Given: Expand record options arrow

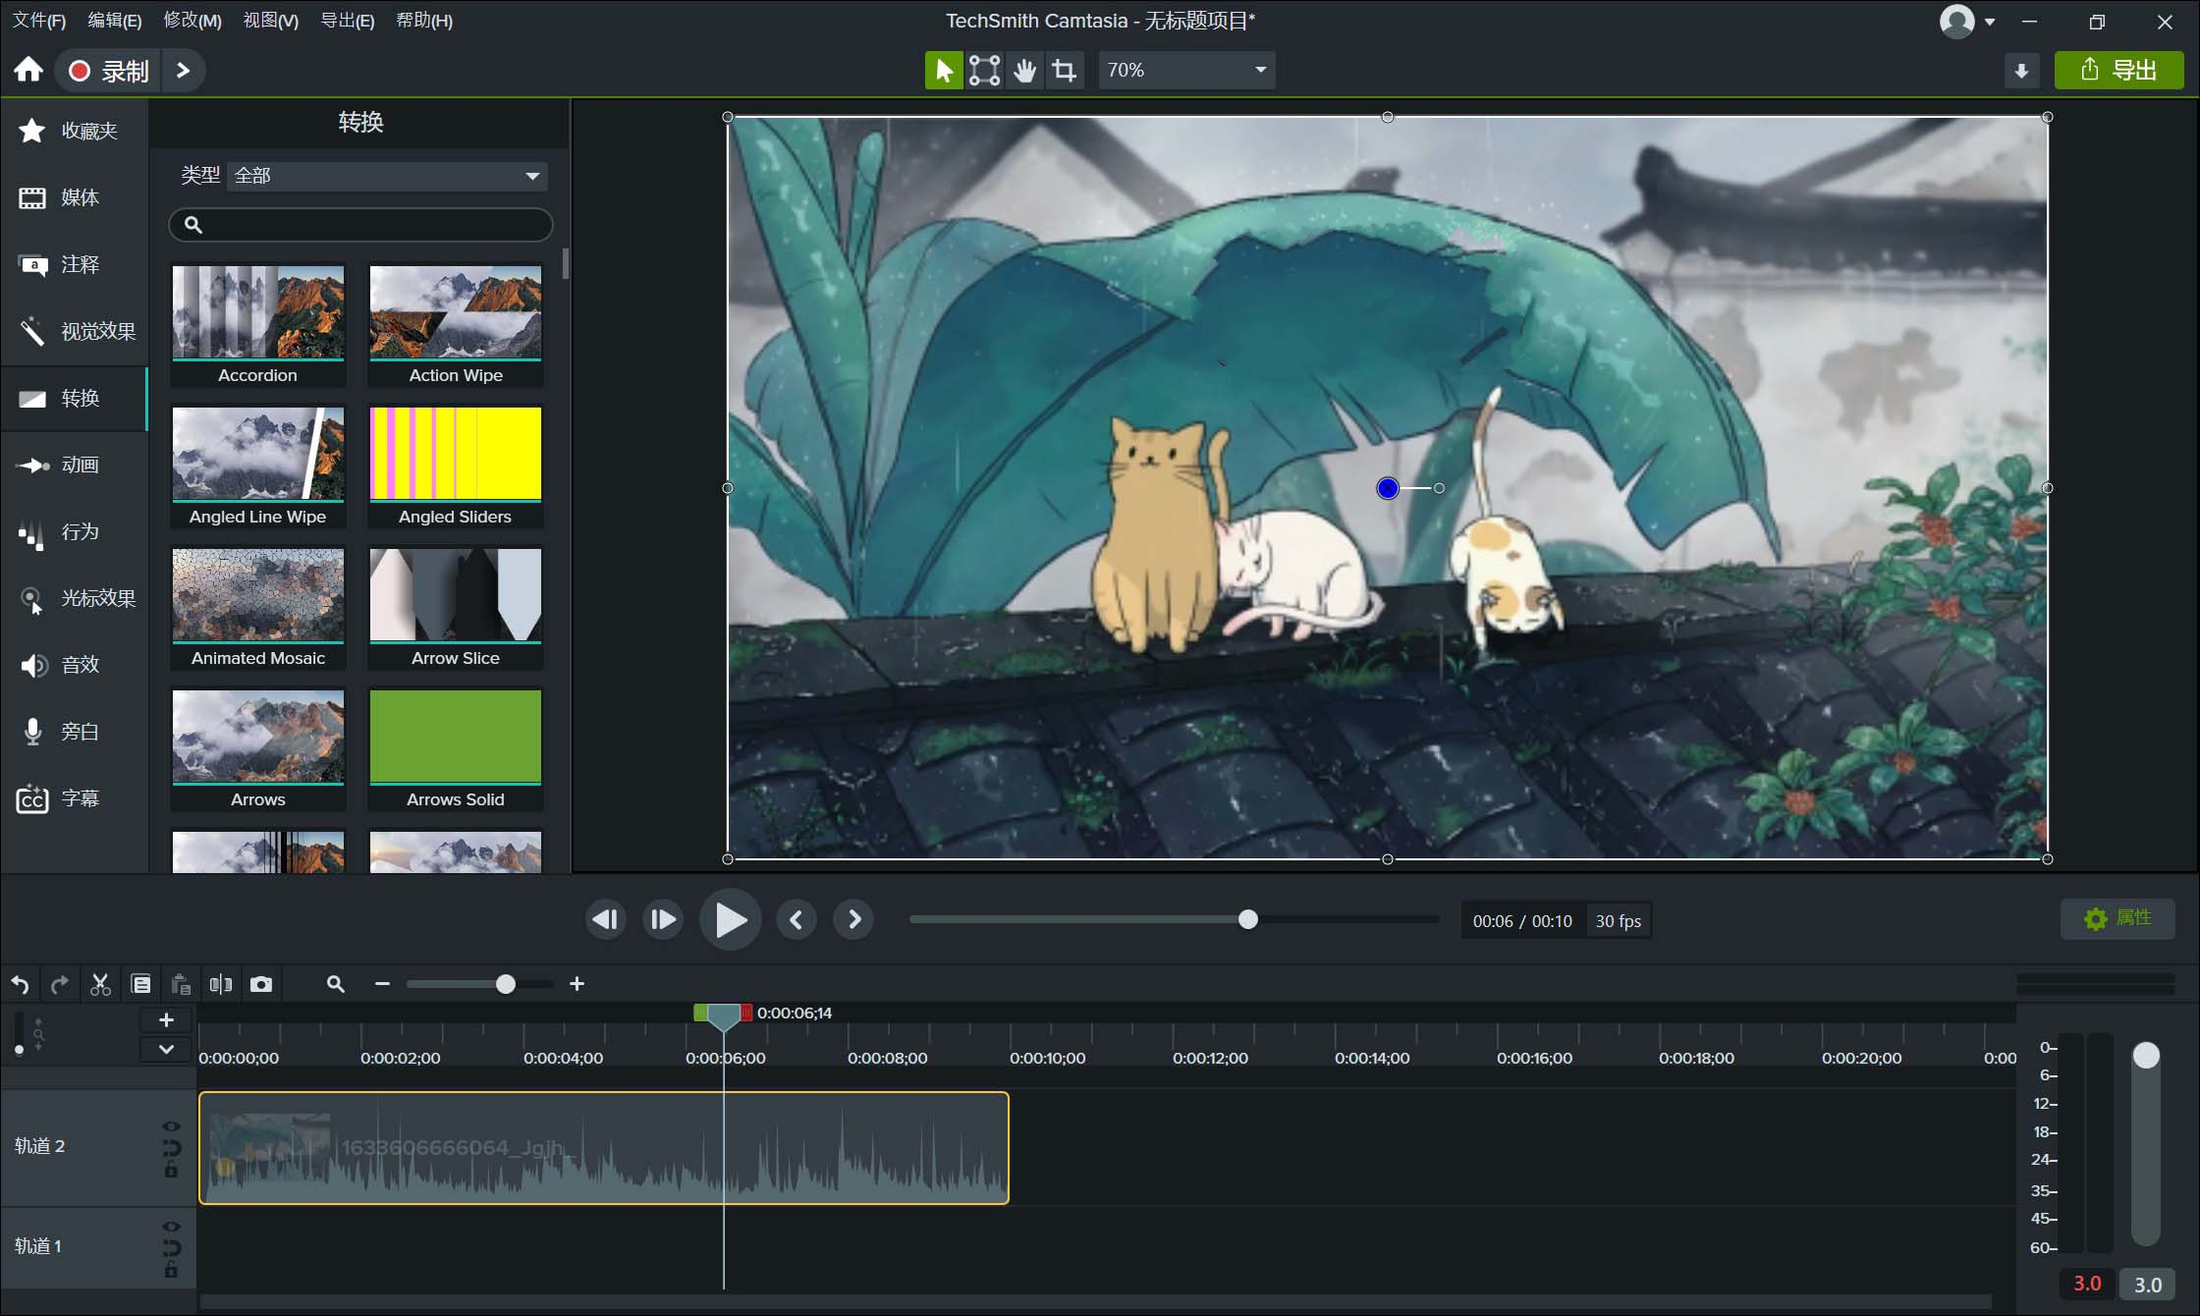Looking at the screenshot, I should 183,70.
